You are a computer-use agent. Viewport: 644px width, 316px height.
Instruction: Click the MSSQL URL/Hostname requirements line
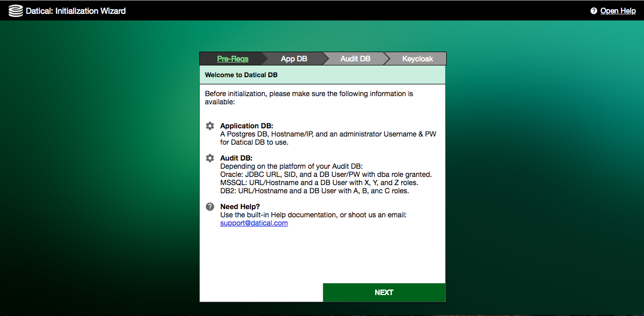319,183
